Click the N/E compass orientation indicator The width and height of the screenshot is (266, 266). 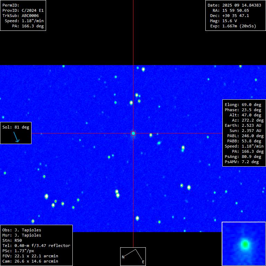point(133,256)
